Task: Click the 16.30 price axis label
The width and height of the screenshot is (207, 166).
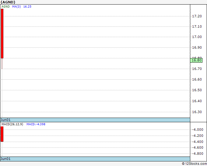Action: click(197, 112)
